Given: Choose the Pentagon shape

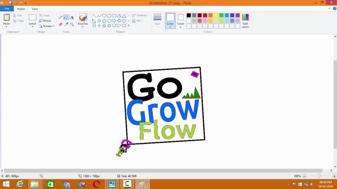Looking at the screenshot, I should (x=104, y=21).
